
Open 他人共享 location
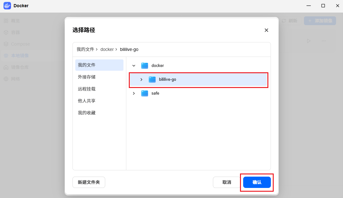coord(87,101)
